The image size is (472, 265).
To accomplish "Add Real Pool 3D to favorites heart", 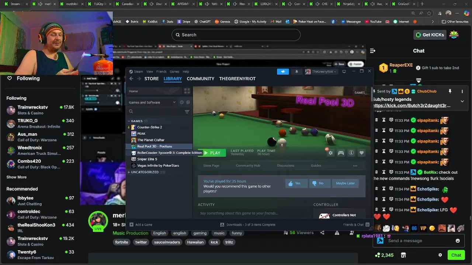I will click(x=361, y=153).
